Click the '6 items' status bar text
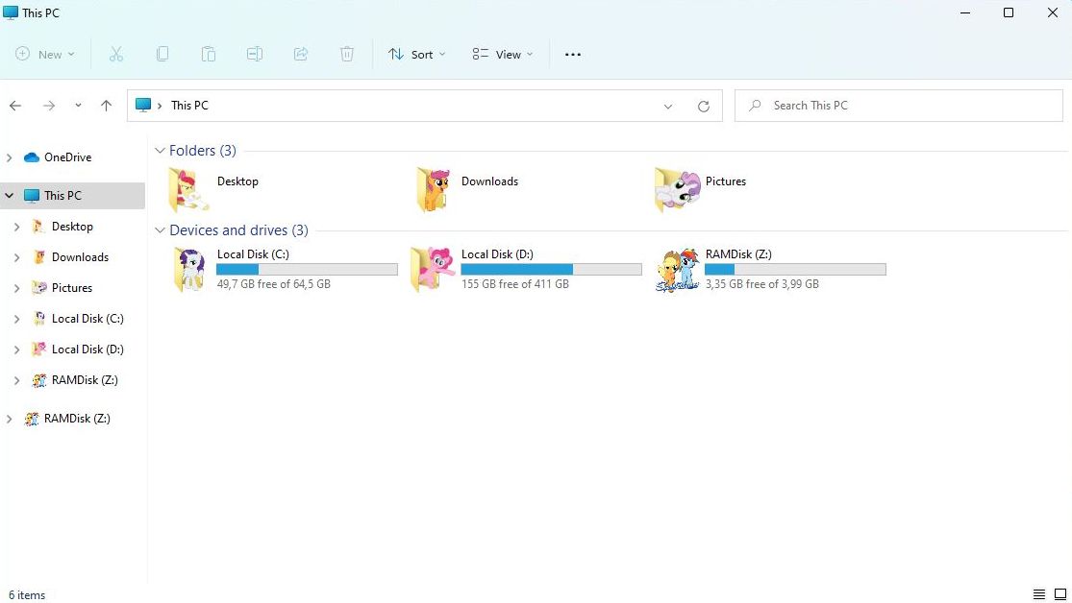Image resolution: width=1072 pixels, height=603 pixels. click(x=27, y=594)
